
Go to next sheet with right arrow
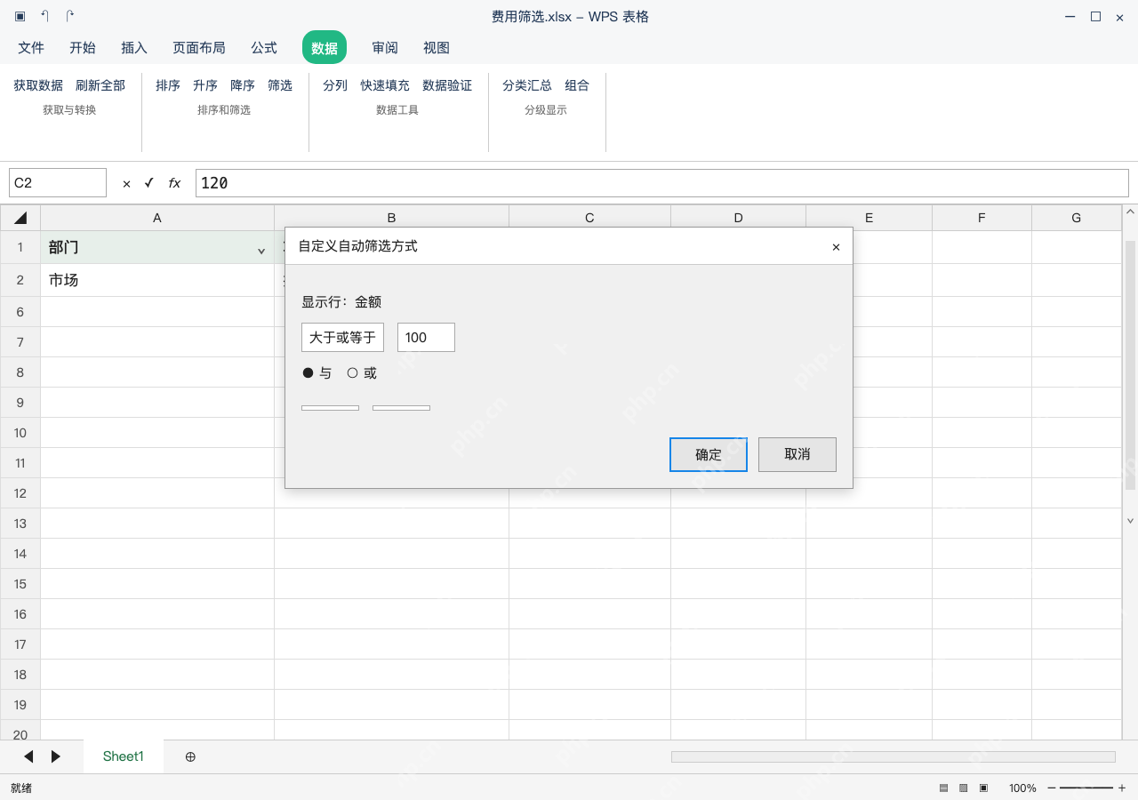click(56, 756)
